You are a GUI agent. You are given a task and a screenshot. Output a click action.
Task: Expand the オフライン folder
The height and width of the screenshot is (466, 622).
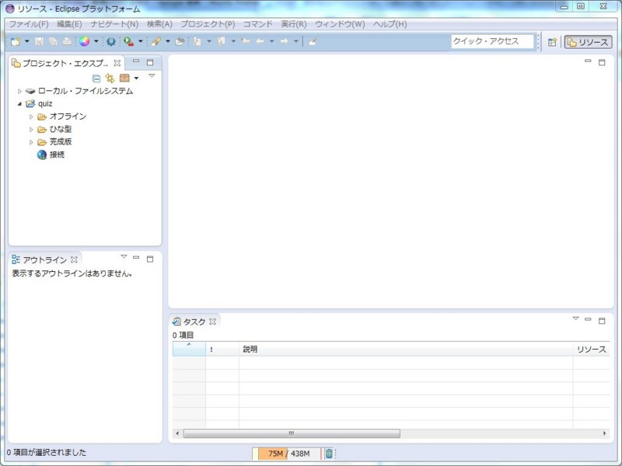[x=31, y=116]
